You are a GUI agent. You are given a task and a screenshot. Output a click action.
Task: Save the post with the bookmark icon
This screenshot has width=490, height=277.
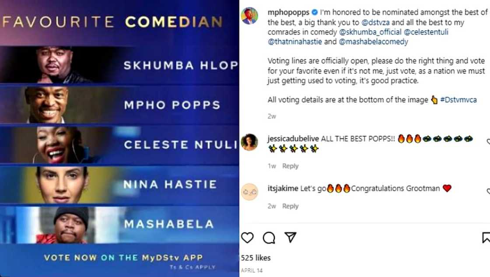[x=486, y=238]
